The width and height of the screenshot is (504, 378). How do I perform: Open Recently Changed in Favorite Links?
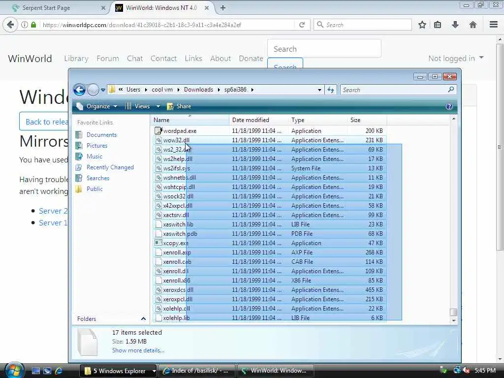click(110, 167)
